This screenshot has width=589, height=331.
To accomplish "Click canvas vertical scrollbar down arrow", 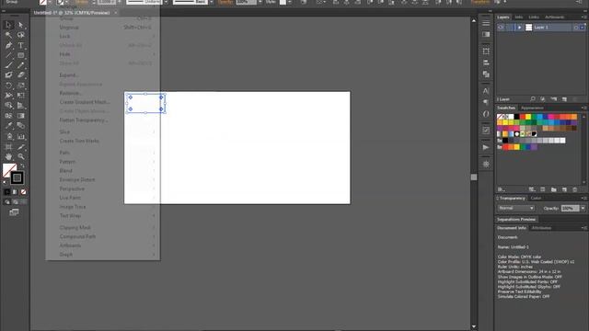I will tap(474, 326).
